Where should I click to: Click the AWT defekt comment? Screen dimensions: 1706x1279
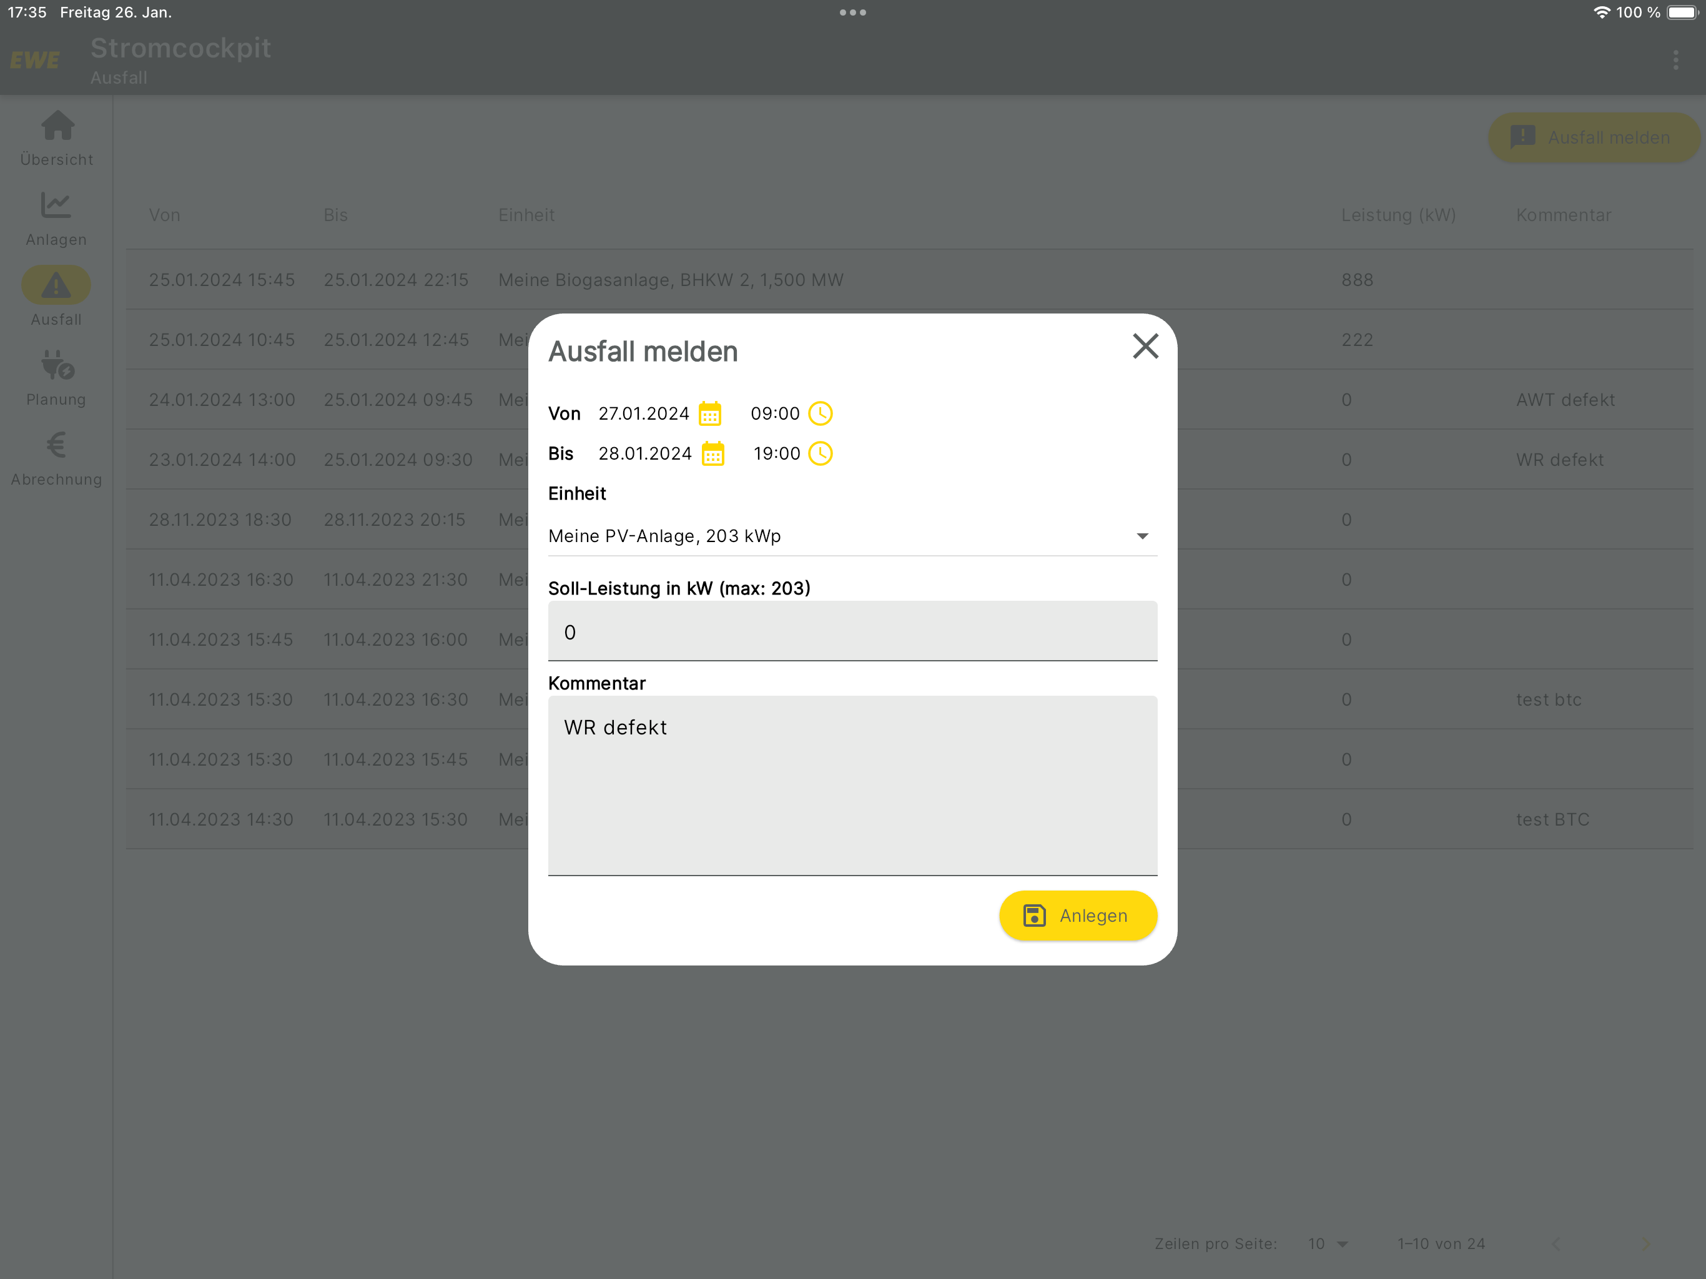pos(1565,400)
